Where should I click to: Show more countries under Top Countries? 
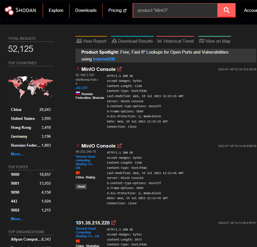click(17, 154)
